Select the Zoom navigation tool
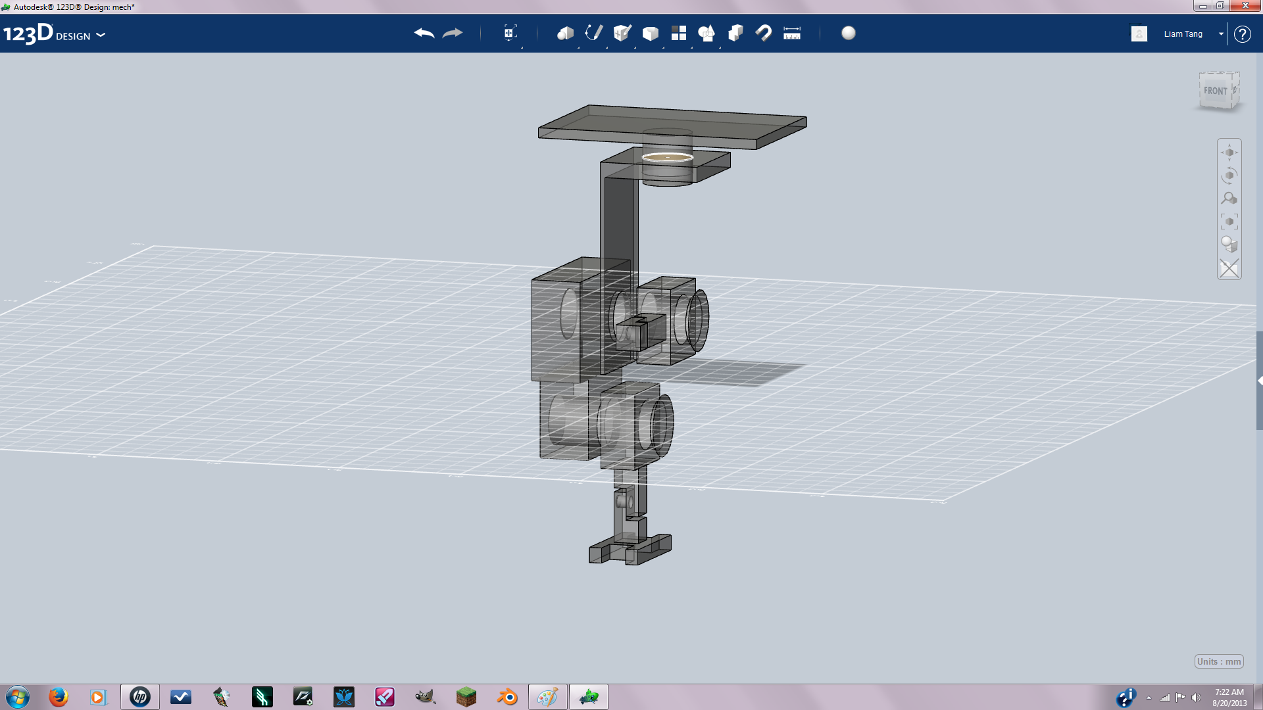This screenshot has height=710, width=1263. click(x=1229, y=199)
